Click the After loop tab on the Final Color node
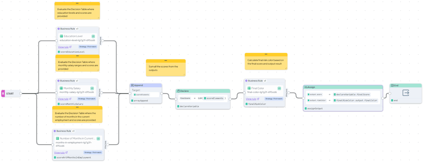424x164 pixels. tap(286, 93)
